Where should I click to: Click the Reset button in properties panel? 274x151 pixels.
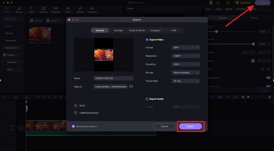tap(263, 90)
